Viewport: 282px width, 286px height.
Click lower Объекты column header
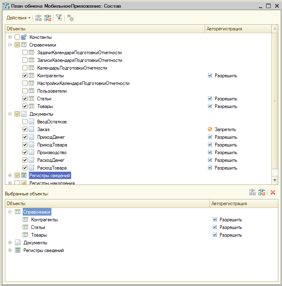point(107,203)
